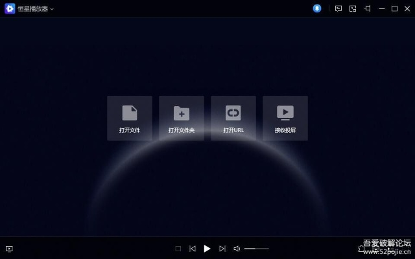Click the document icon in 打开文件
Screen dimensions: 415x259
[130, 113]
